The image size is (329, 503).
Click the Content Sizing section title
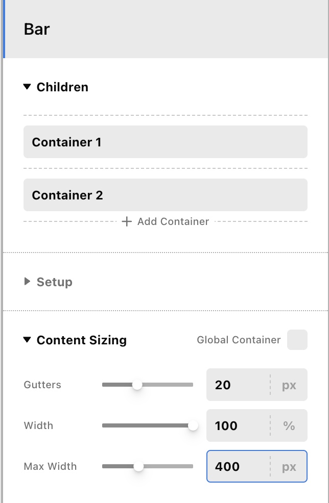pyautogui.click(x=82, y=340)
